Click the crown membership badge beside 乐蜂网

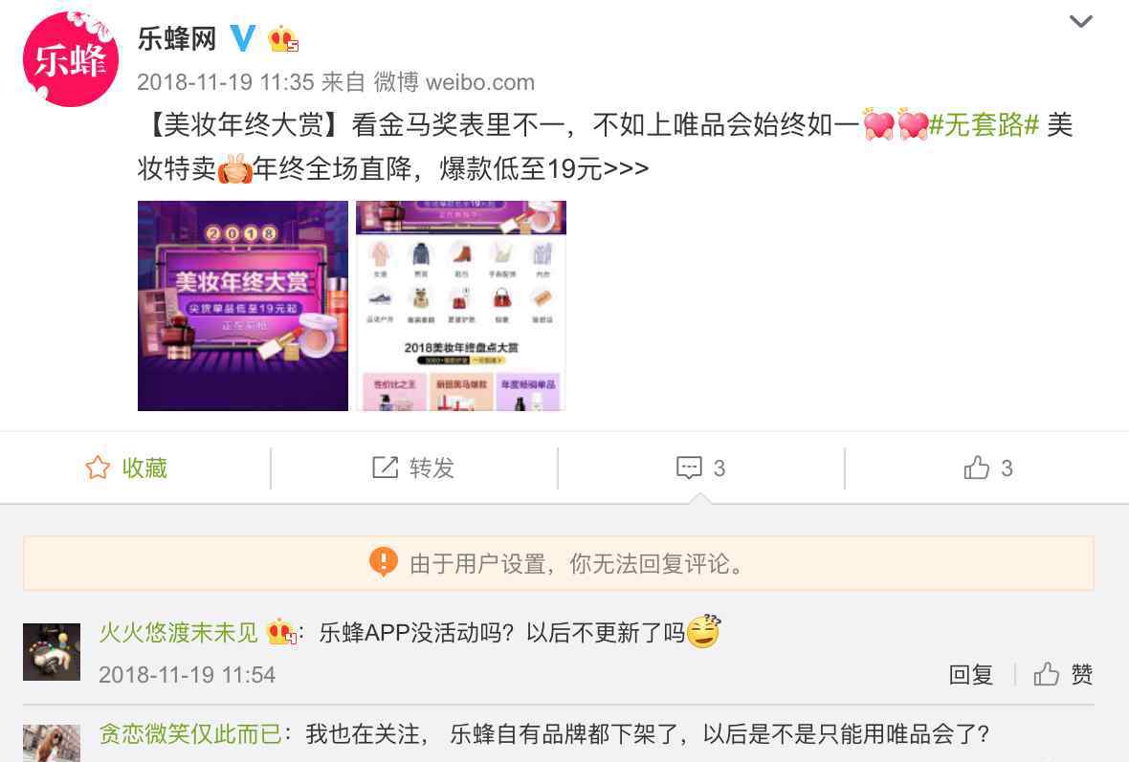[282, 39]
